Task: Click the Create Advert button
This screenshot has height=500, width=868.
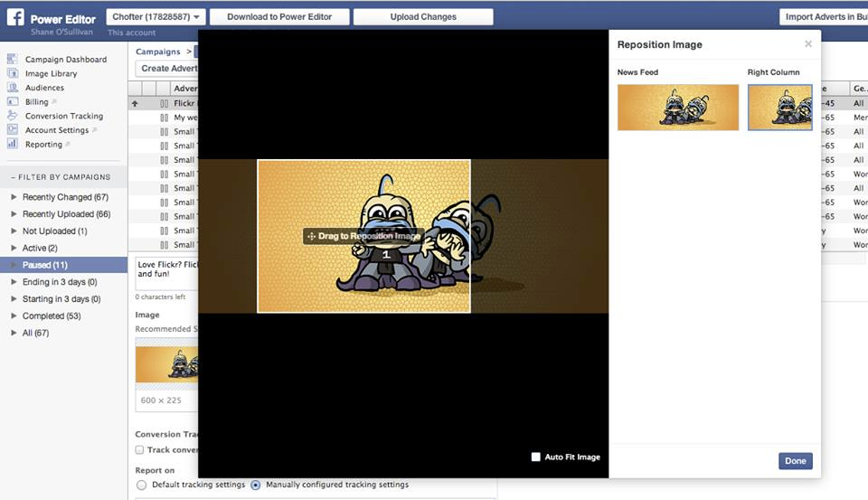Action: pos(167,68)
